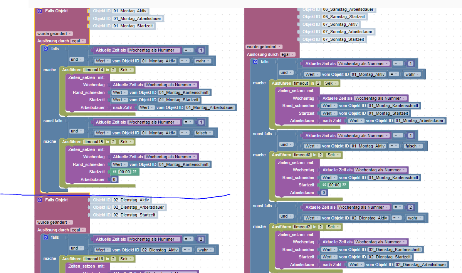Open gear settings of Falls Objekt 02_Dienstag block
This screenshot has width=462, height=273.
click(40, 200)
